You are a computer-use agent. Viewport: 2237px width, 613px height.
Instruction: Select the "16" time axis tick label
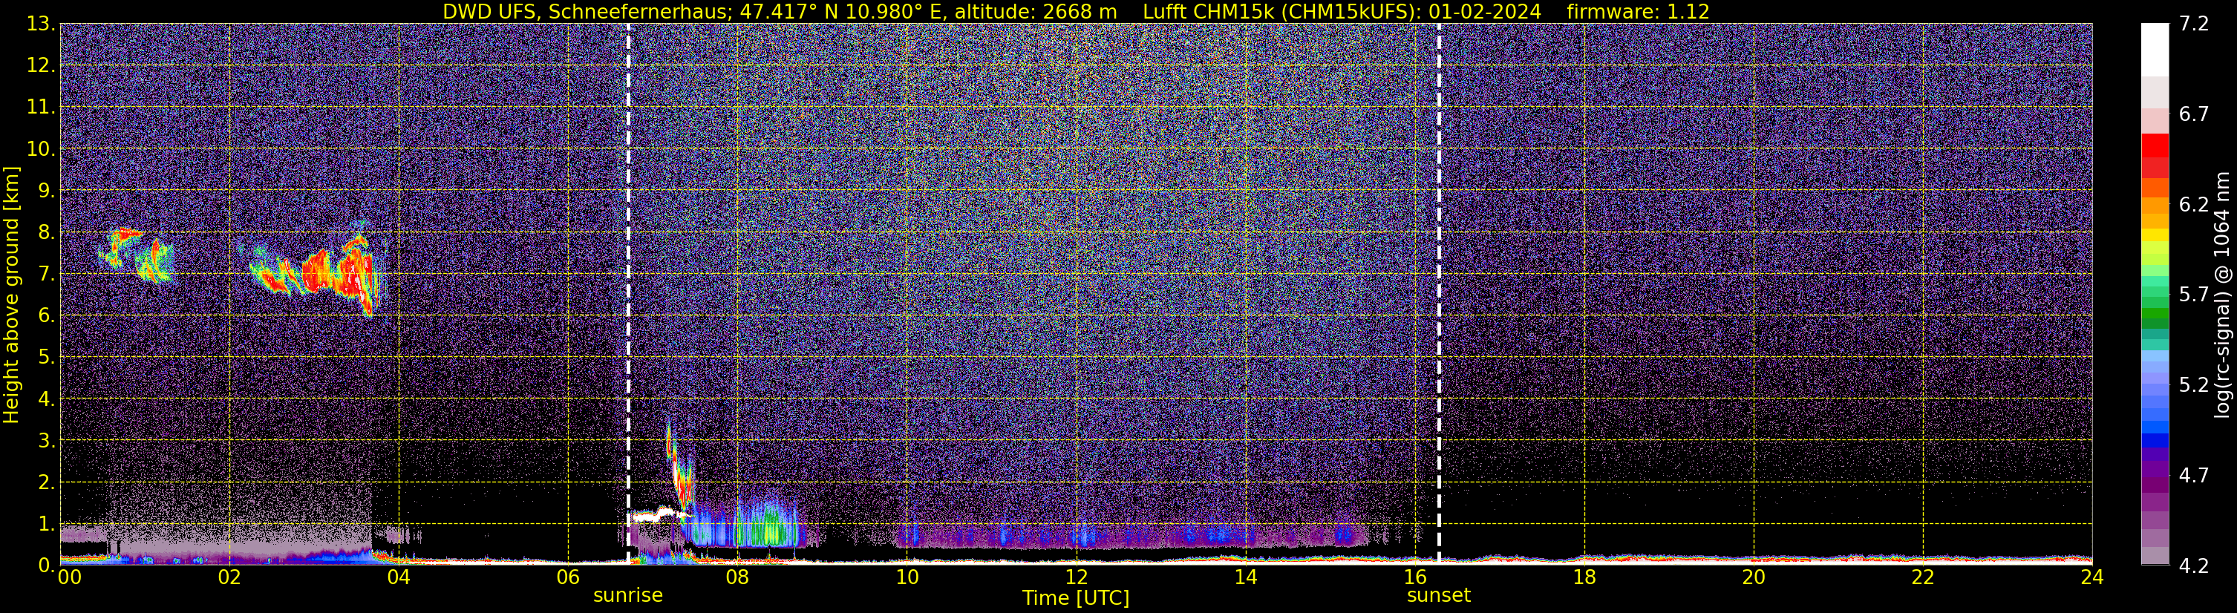(x=1414, y=577)
